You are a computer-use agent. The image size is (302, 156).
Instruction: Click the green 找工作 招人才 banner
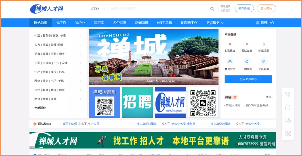153,140
